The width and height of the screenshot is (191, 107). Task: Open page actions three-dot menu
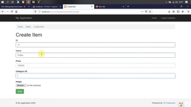[142, 12]
